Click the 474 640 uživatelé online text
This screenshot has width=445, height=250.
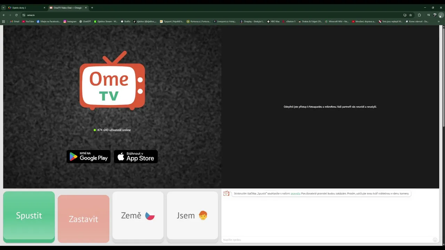114,130
